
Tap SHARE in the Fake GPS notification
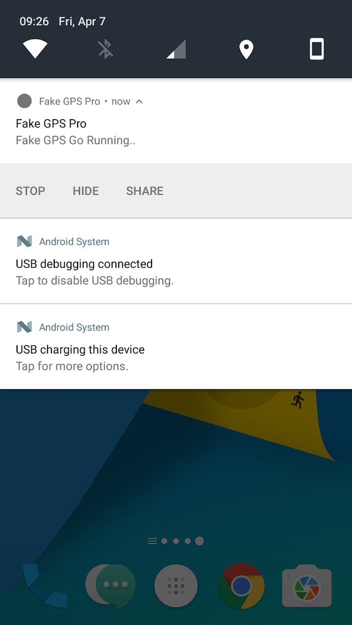click(x=145, y=190)
